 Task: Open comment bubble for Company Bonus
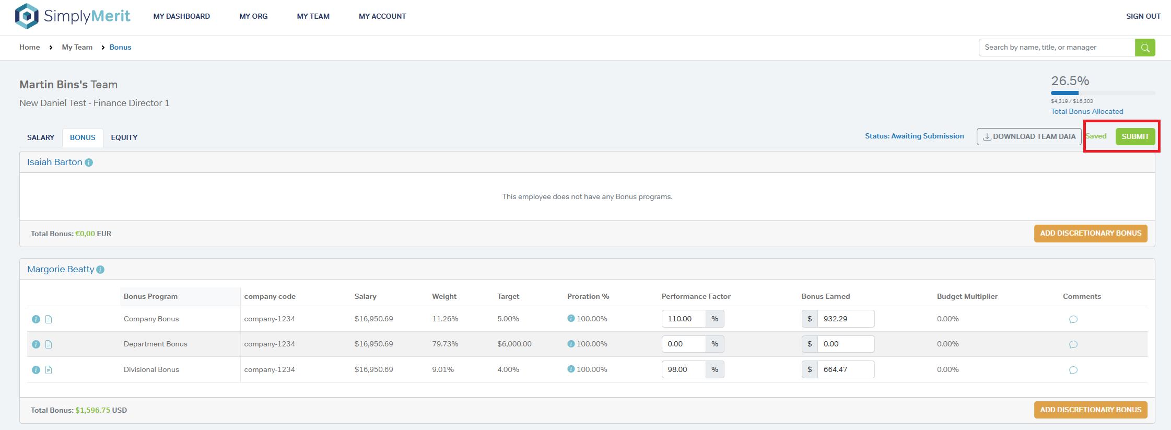[1073, 319]
